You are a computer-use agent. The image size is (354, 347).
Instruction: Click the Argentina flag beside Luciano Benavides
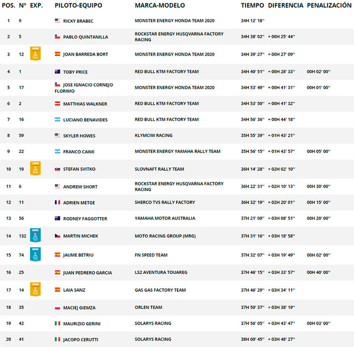(x=57, y=119)
